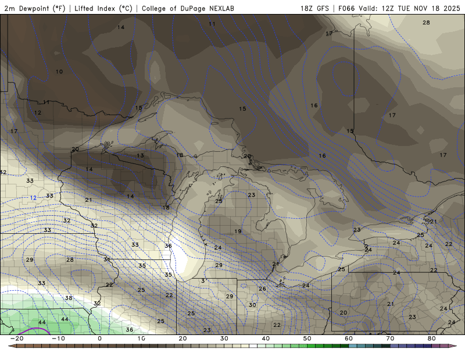Click the "2m Dewpoint (°F)" title text

[x=35, y=9]
